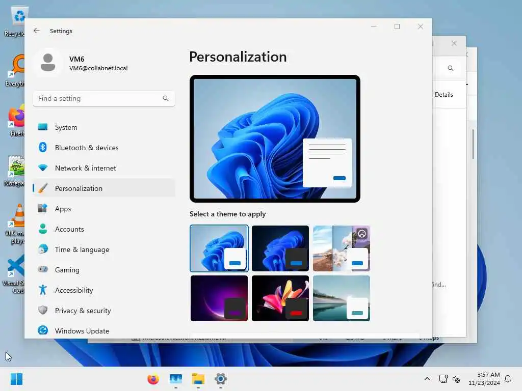Click the Time & language globe icon

click(x=43, y=249)
